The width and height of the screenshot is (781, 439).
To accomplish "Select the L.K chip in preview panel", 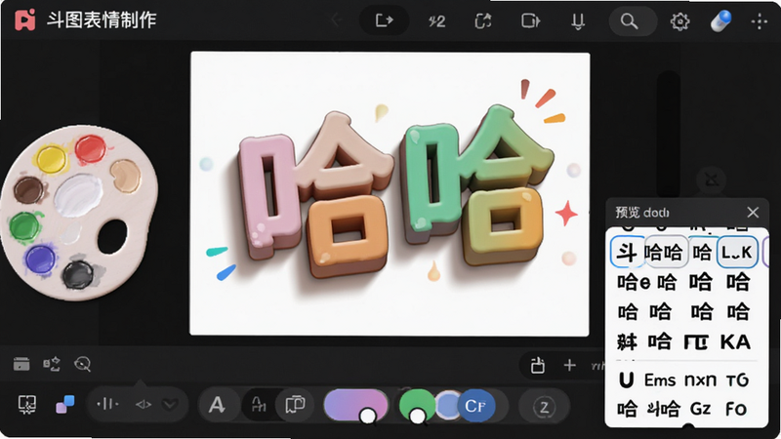I will coord(737,252).
